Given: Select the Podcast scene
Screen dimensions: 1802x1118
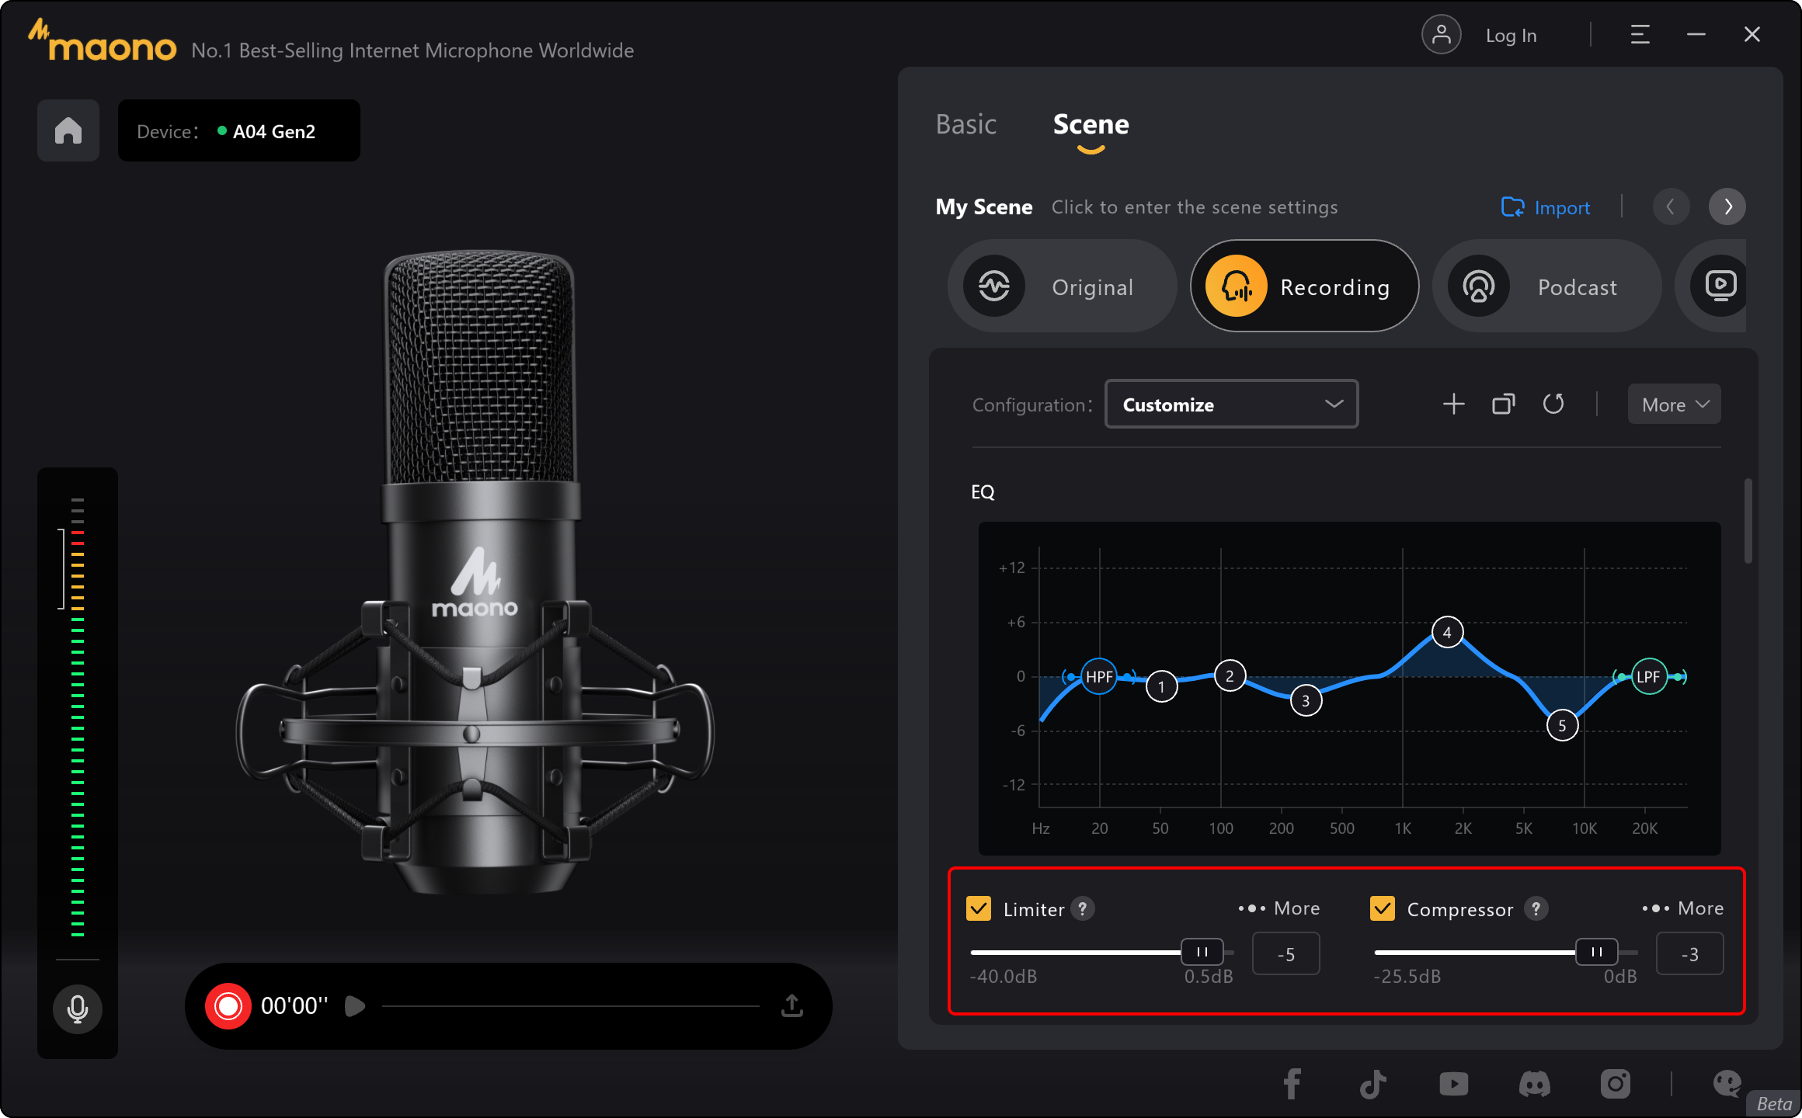Looking at the screenshot, I should [x=1546, y=286].
